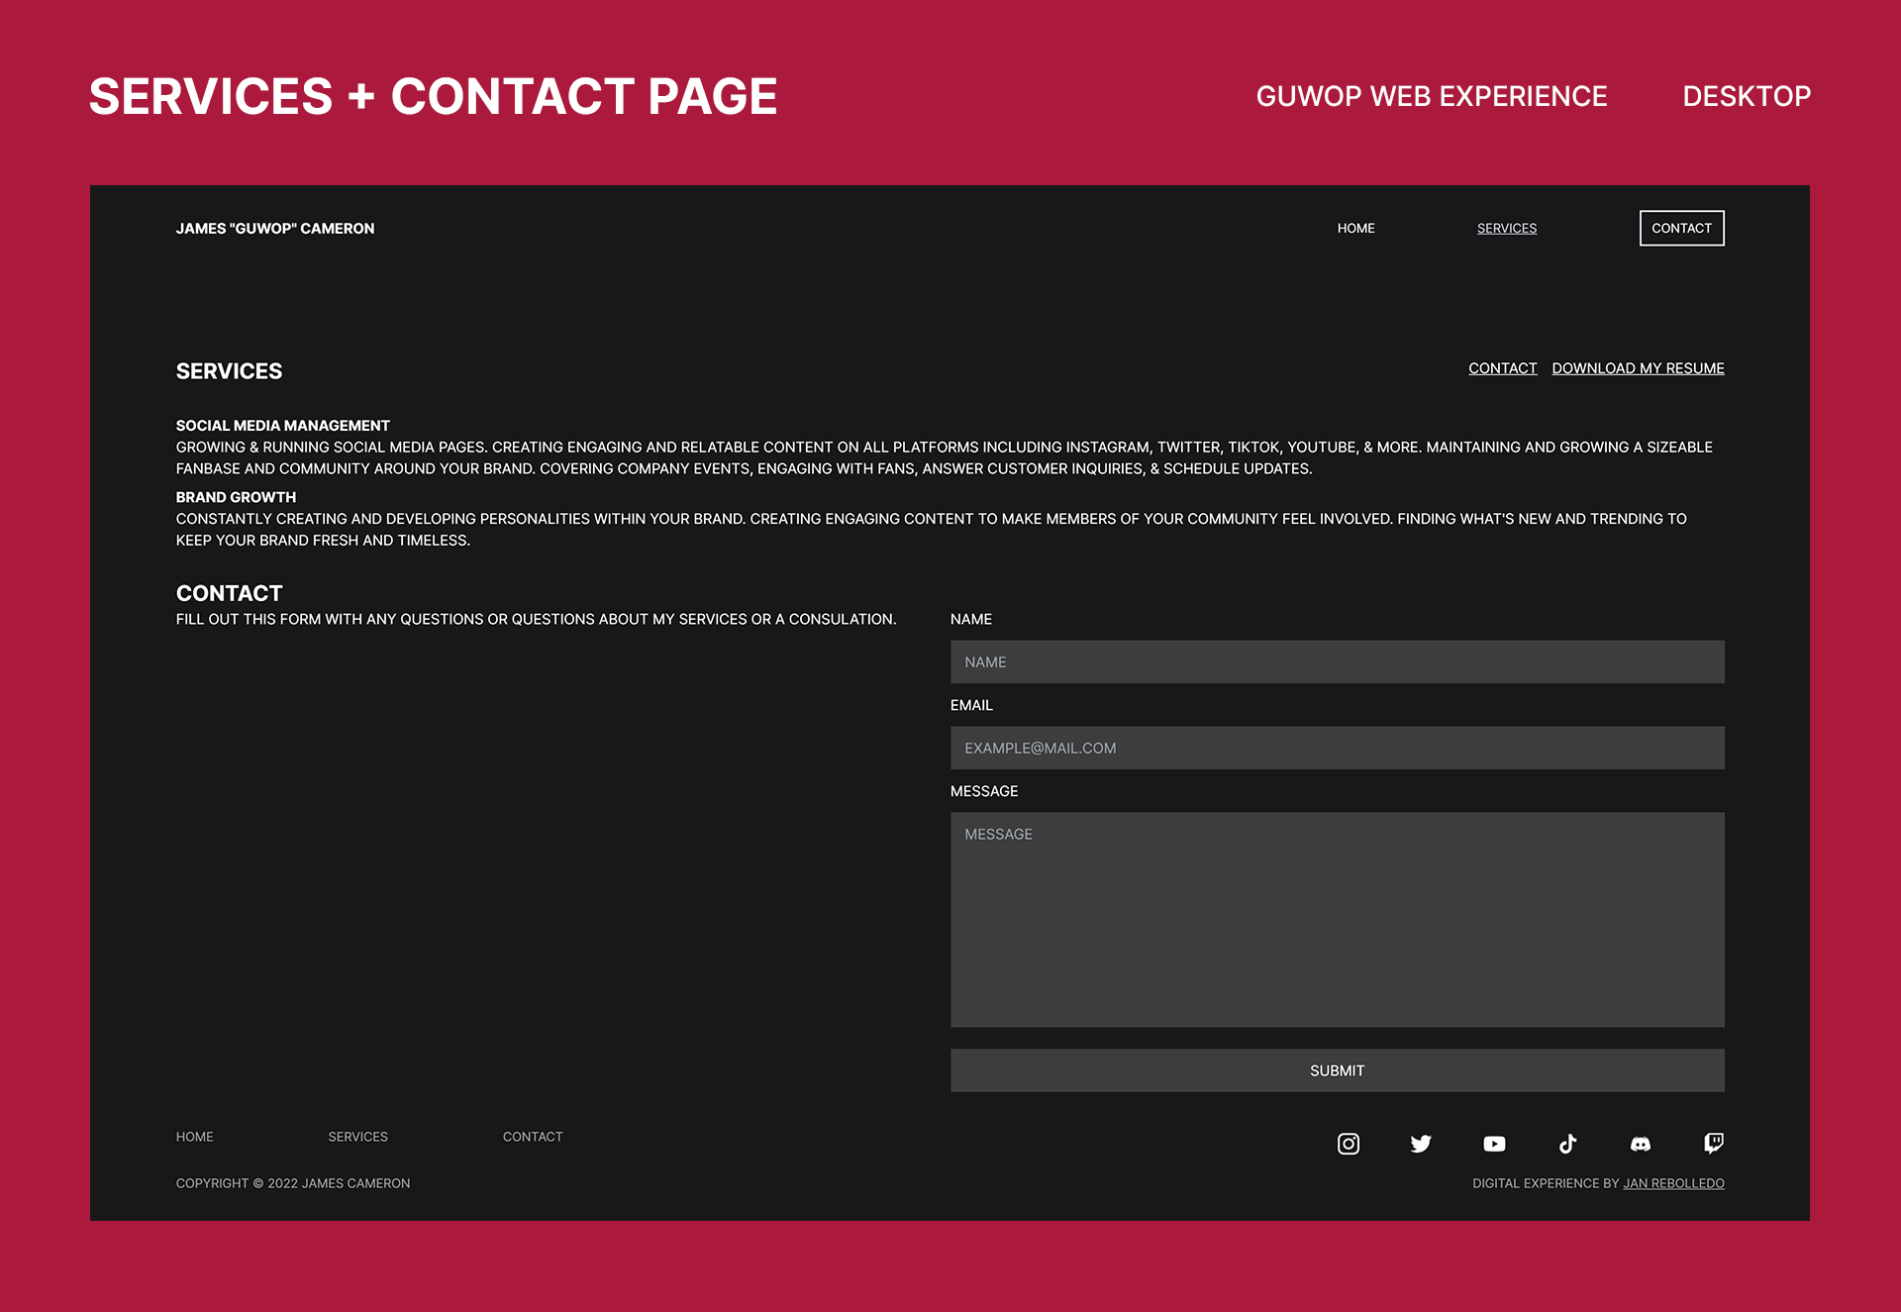Go to HOME in top navigation
1901x1312 pixels.
tap(1355, 228)
